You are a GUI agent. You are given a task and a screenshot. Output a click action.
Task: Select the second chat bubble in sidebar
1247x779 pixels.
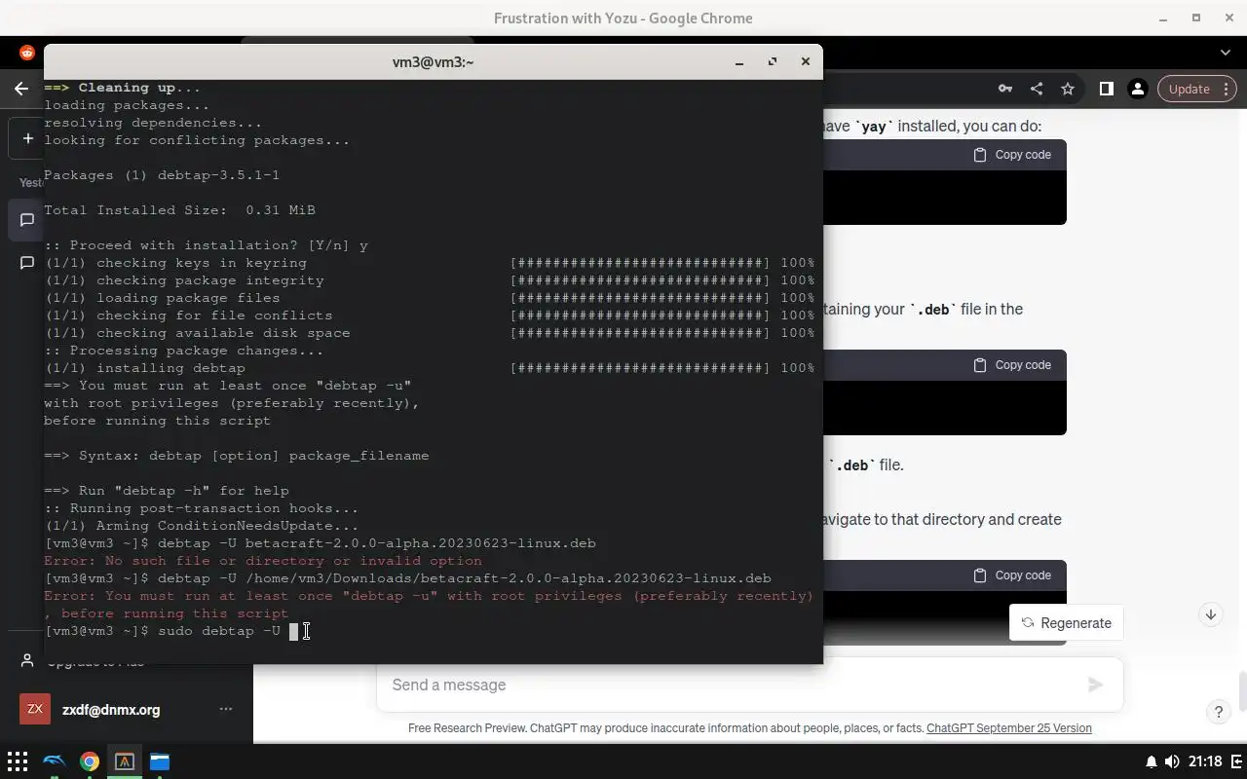pyautogui.click(x=27, y=263)
